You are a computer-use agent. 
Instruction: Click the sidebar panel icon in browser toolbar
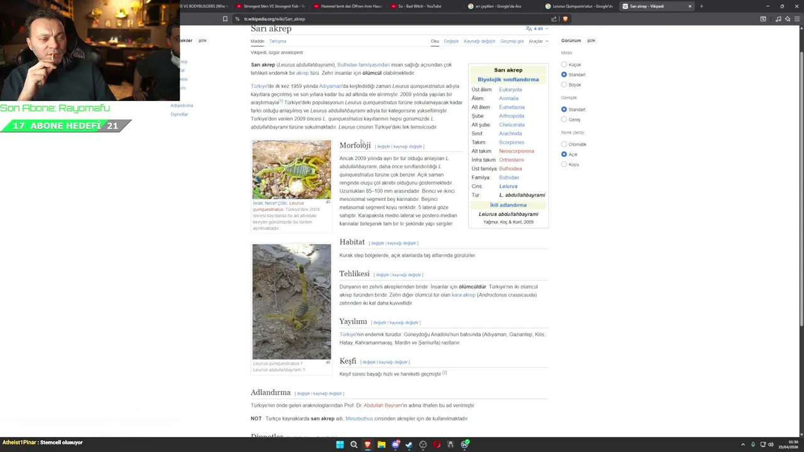763,19
